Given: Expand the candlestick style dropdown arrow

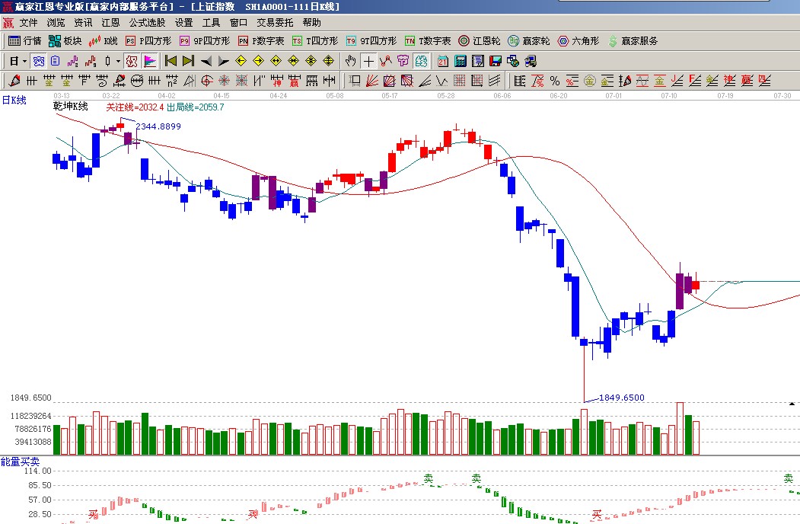Looking at the screenshot, I should [x=118, y=61].
